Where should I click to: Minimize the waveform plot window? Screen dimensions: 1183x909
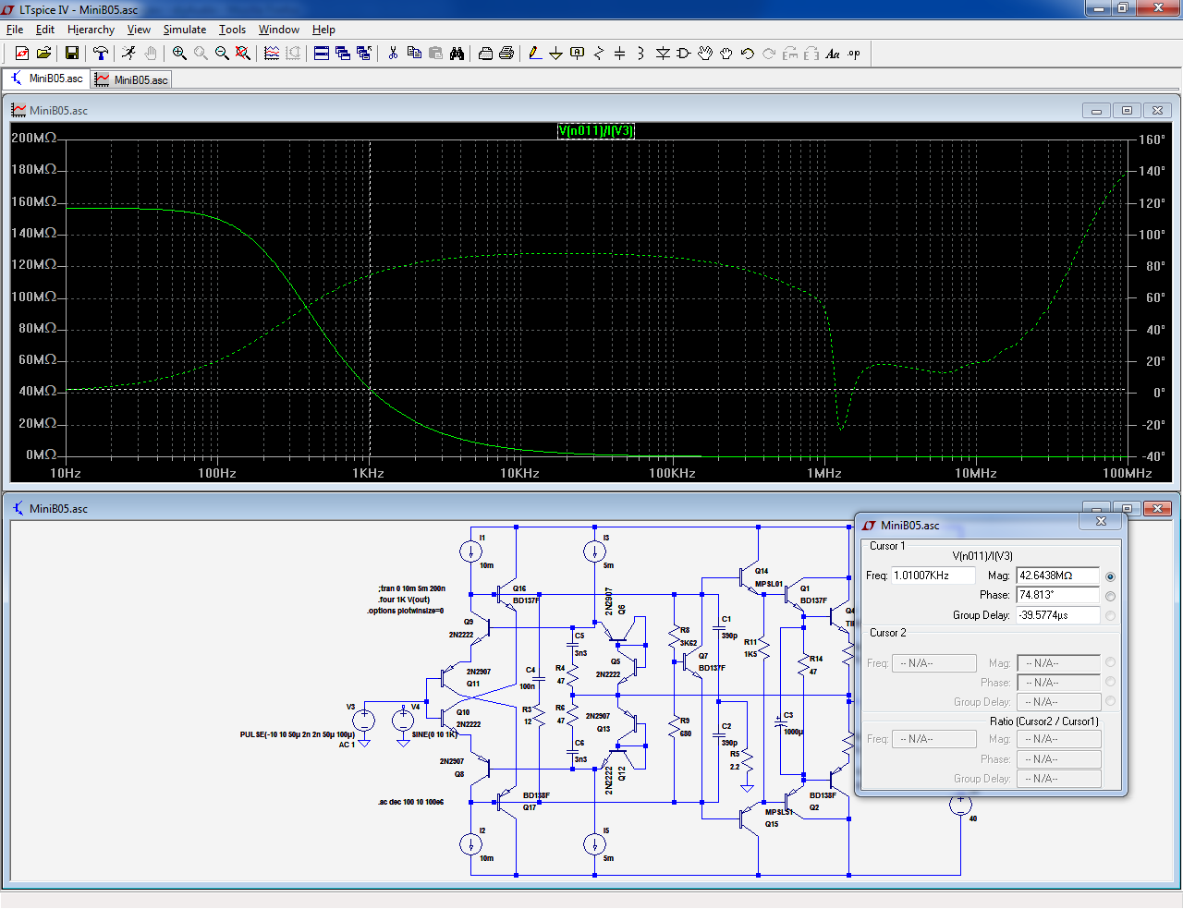(1096, 110)
